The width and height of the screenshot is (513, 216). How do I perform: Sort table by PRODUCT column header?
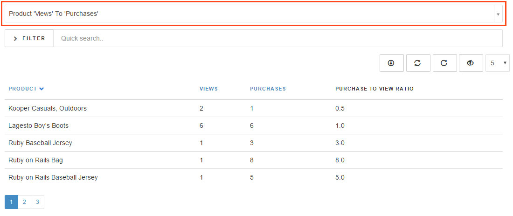coord(23,89)
